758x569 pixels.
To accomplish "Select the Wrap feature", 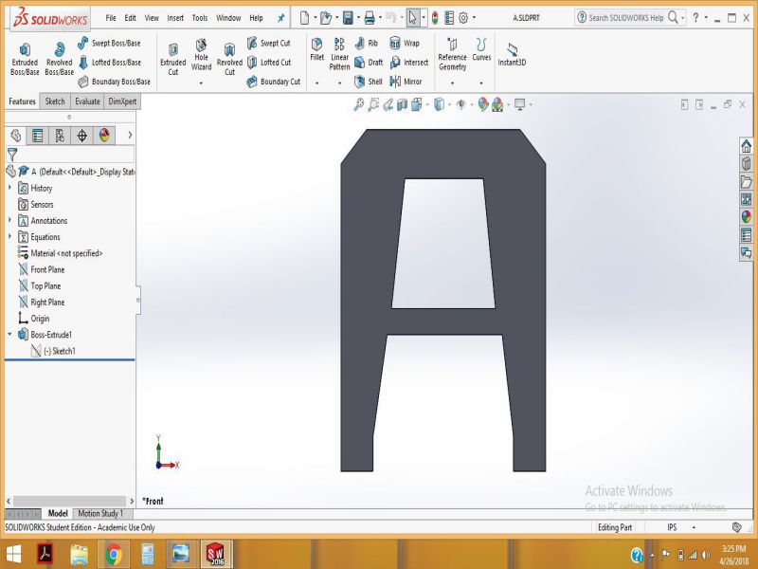I will coord(405,43).
